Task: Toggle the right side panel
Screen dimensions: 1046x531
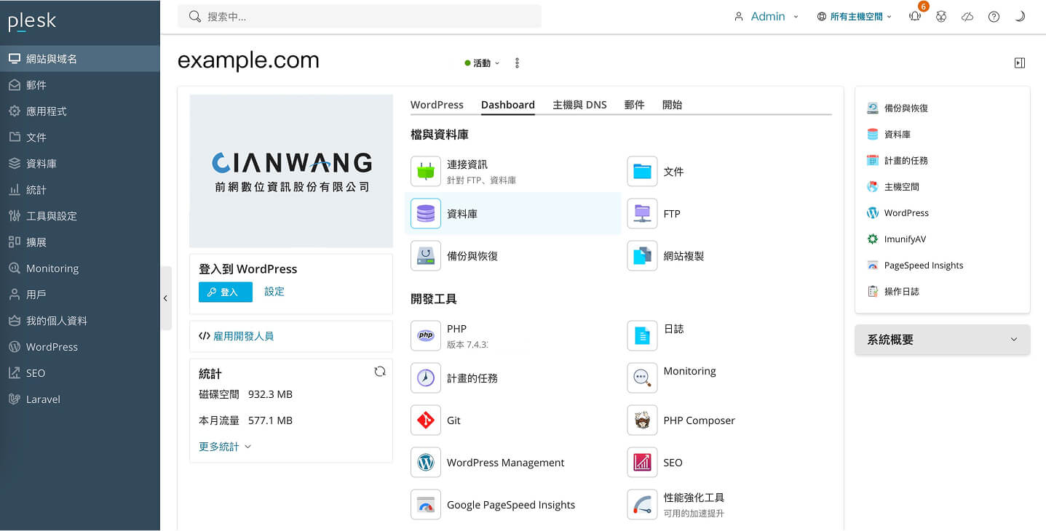Action: (1019, 63)
